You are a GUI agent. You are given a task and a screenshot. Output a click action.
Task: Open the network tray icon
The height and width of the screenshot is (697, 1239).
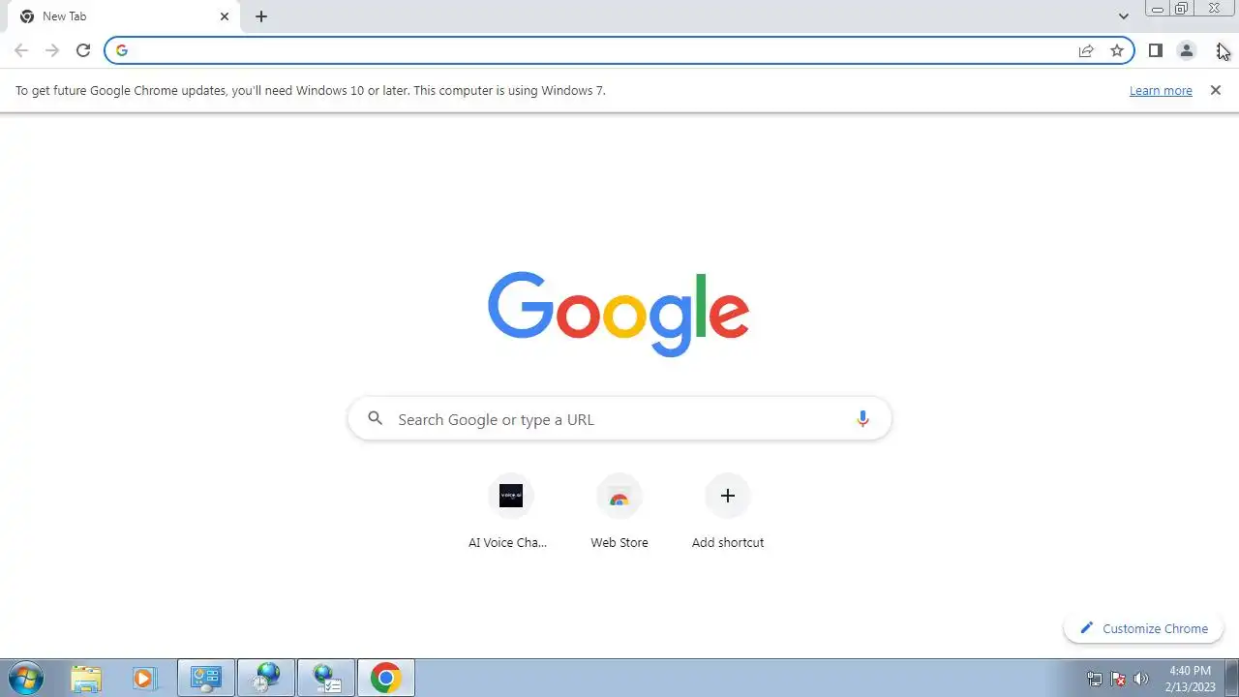1095,679
